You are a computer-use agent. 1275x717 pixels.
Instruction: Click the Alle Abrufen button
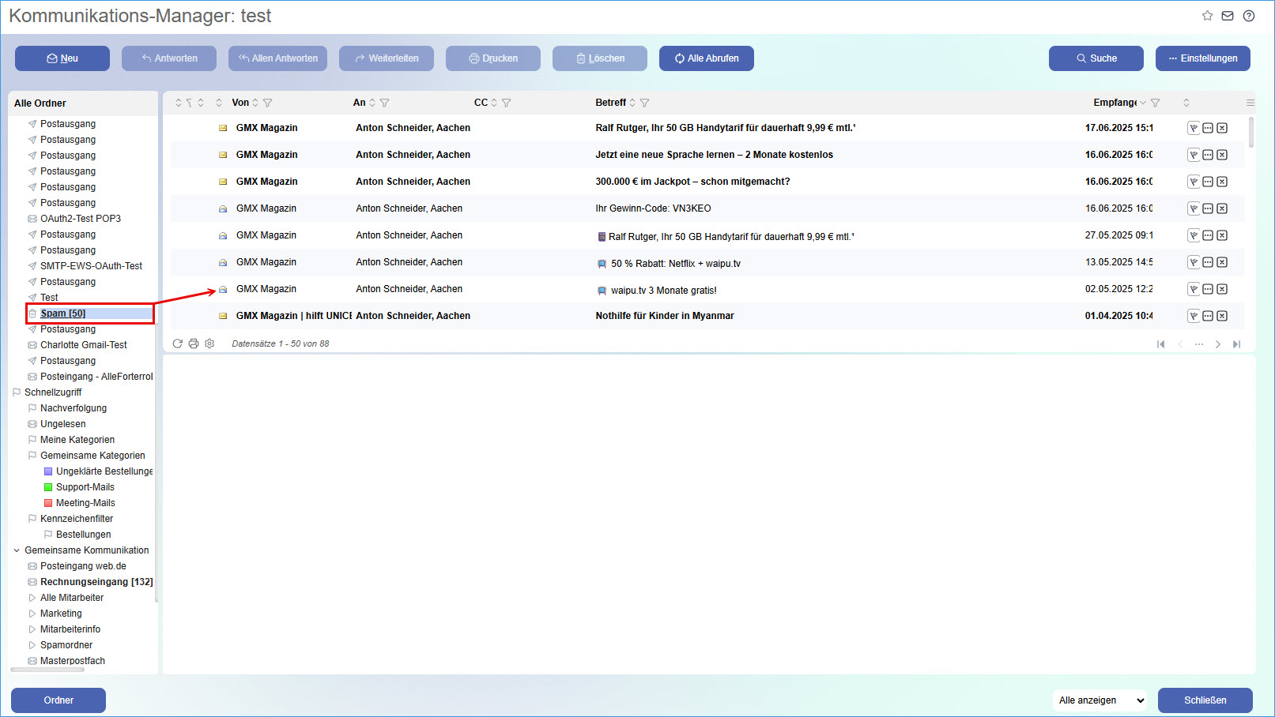point(706,58)
